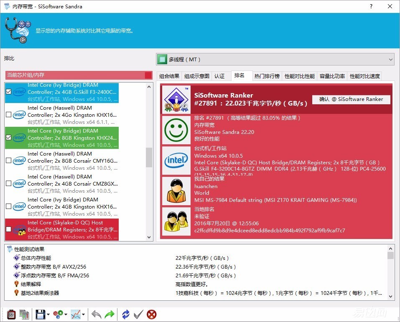Click the SiSoftware Ranker medal icon
This screenshot has width=400, height=322.
(176, 99)
